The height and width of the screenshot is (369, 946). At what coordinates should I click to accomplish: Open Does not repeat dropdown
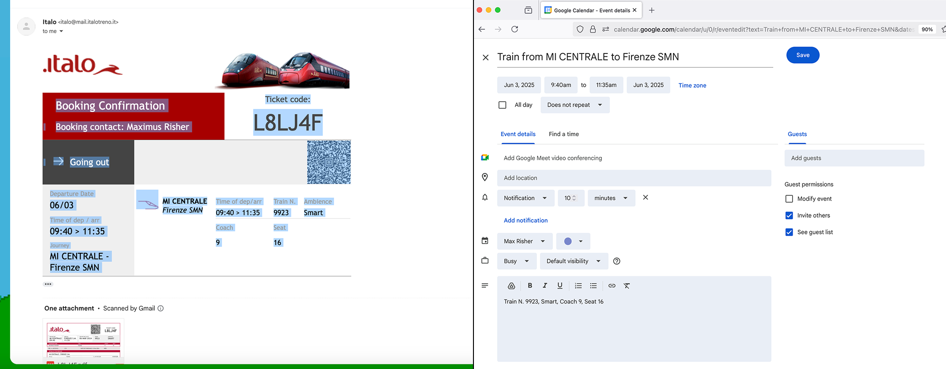(575, 105)
